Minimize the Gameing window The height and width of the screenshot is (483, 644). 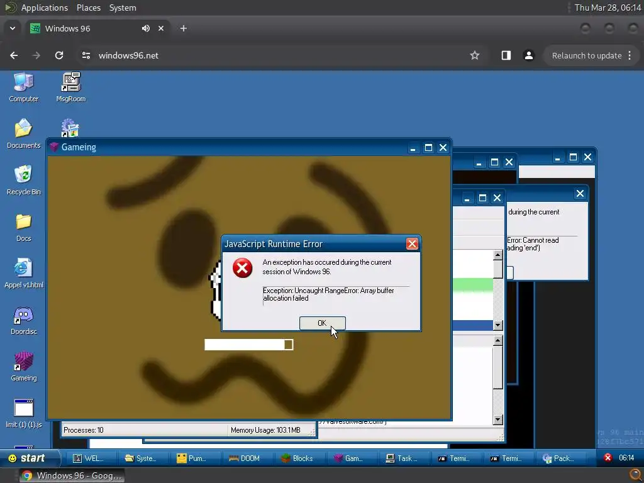coord(413,147)
